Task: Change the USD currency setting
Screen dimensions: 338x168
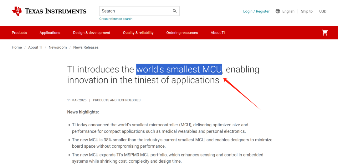Action: (323, 11)
